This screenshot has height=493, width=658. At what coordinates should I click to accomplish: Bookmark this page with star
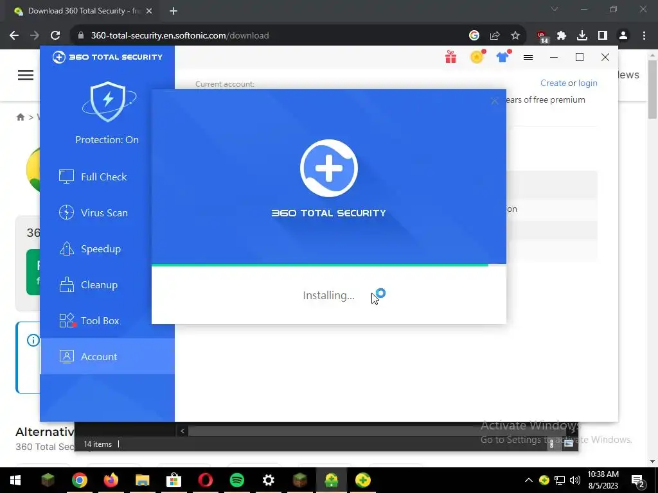pos(515,36)
